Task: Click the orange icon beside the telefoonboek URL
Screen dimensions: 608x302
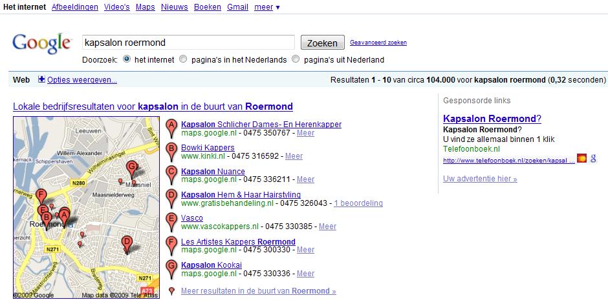Action: coord(581,158)
